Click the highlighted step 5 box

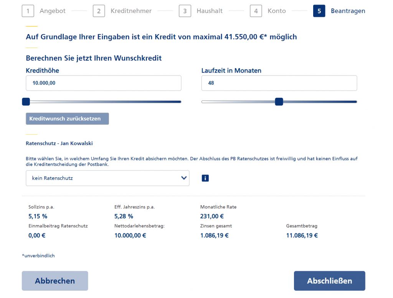point(319,11)
